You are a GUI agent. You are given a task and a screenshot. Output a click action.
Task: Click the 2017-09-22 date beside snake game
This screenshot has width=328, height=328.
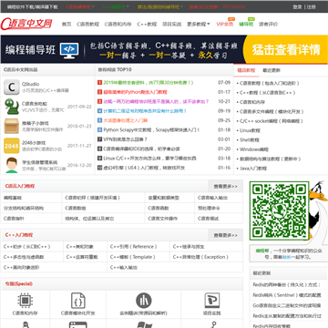coord(79,107)
